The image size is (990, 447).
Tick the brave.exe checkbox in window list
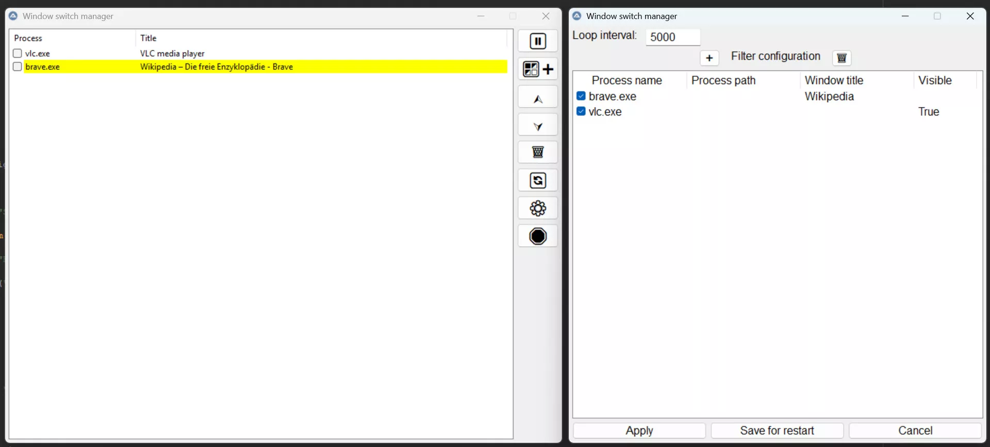pyautogui.click(x=18, y=67)
